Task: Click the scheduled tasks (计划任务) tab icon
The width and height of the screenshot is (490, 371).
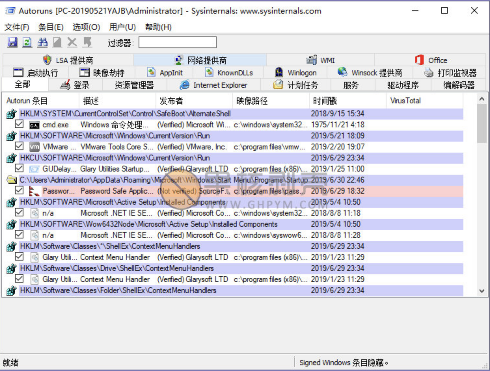Action: (278, 85)
